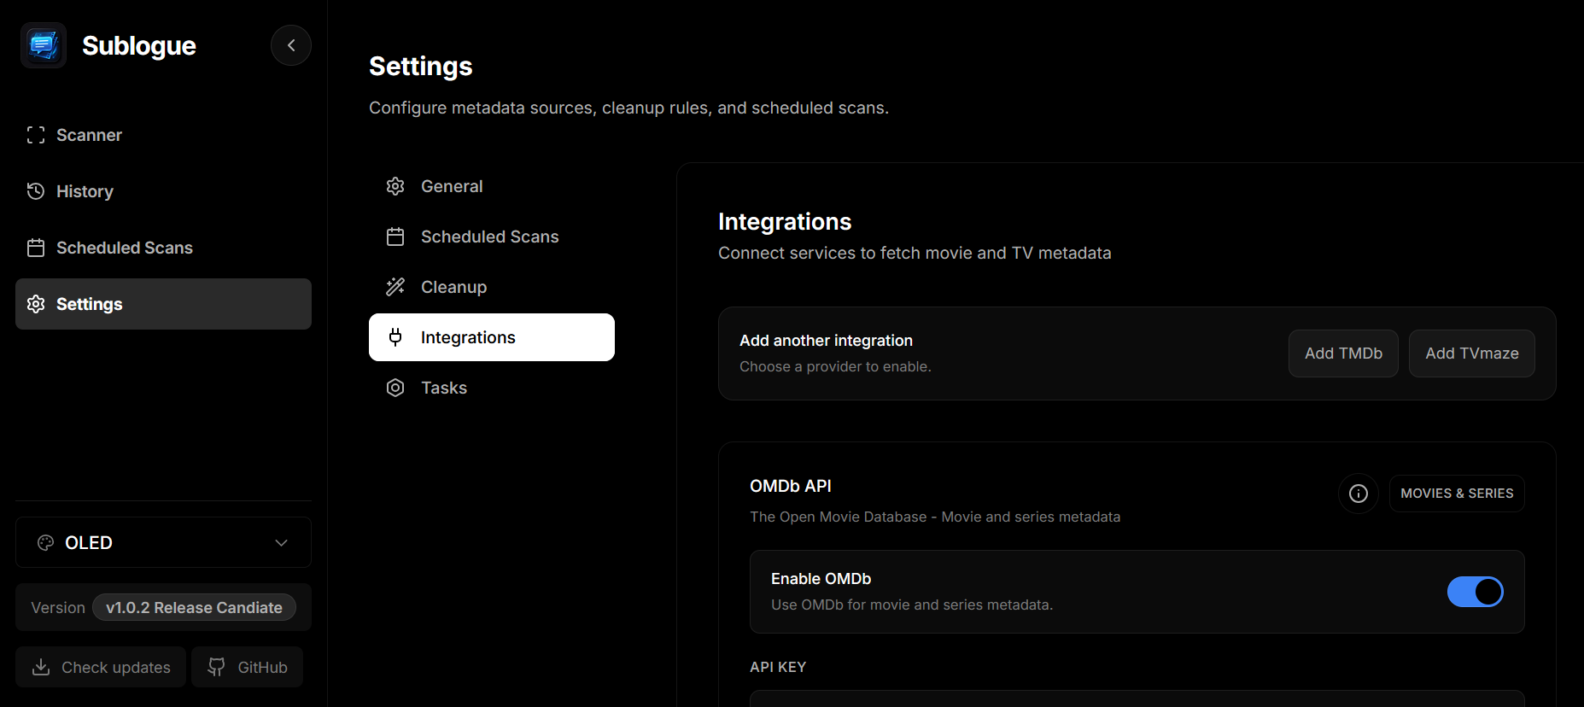Click the General tab gear icon
This screenshot has height=707, width=1584.
(x=395, y=186)
